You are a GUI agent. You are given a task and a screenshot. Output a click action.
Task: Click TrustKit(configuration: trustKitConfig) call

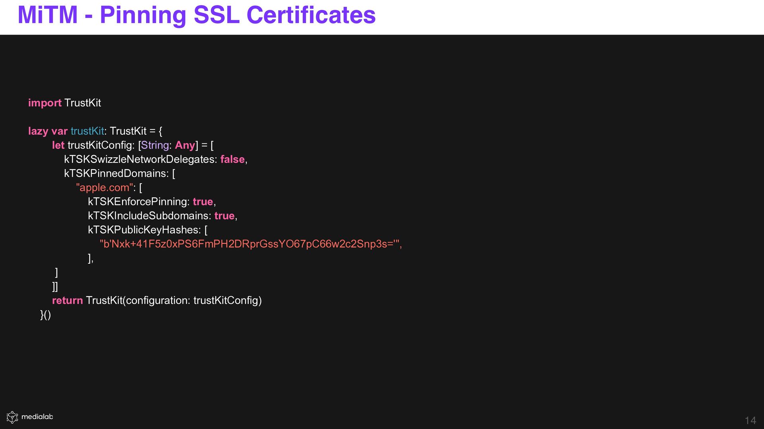[173, 300]
